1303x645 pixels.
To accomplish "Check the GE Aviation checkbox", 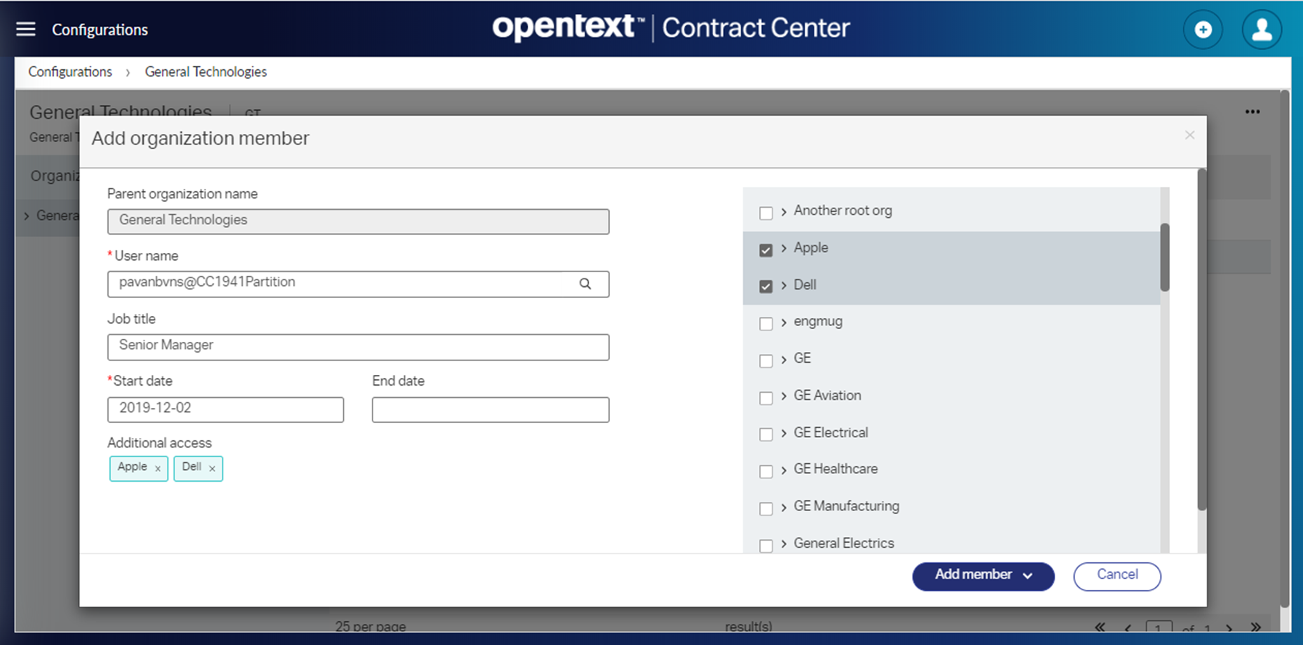I will pyautogui.click(x=766, y=398).
